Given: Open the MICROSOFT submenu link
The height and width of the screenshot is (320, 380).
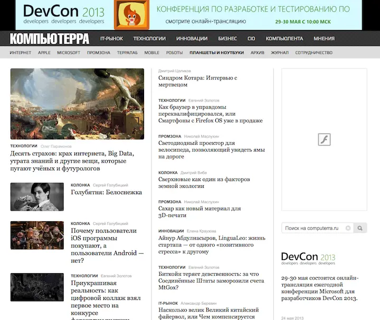Looking at the screenshot, I should (69, 53).
